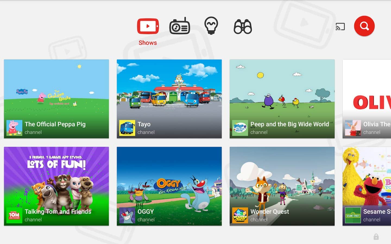Open the Wonder Quest channel thumbnail
This screenshot has width=391, height=244.
coord(282,179)
